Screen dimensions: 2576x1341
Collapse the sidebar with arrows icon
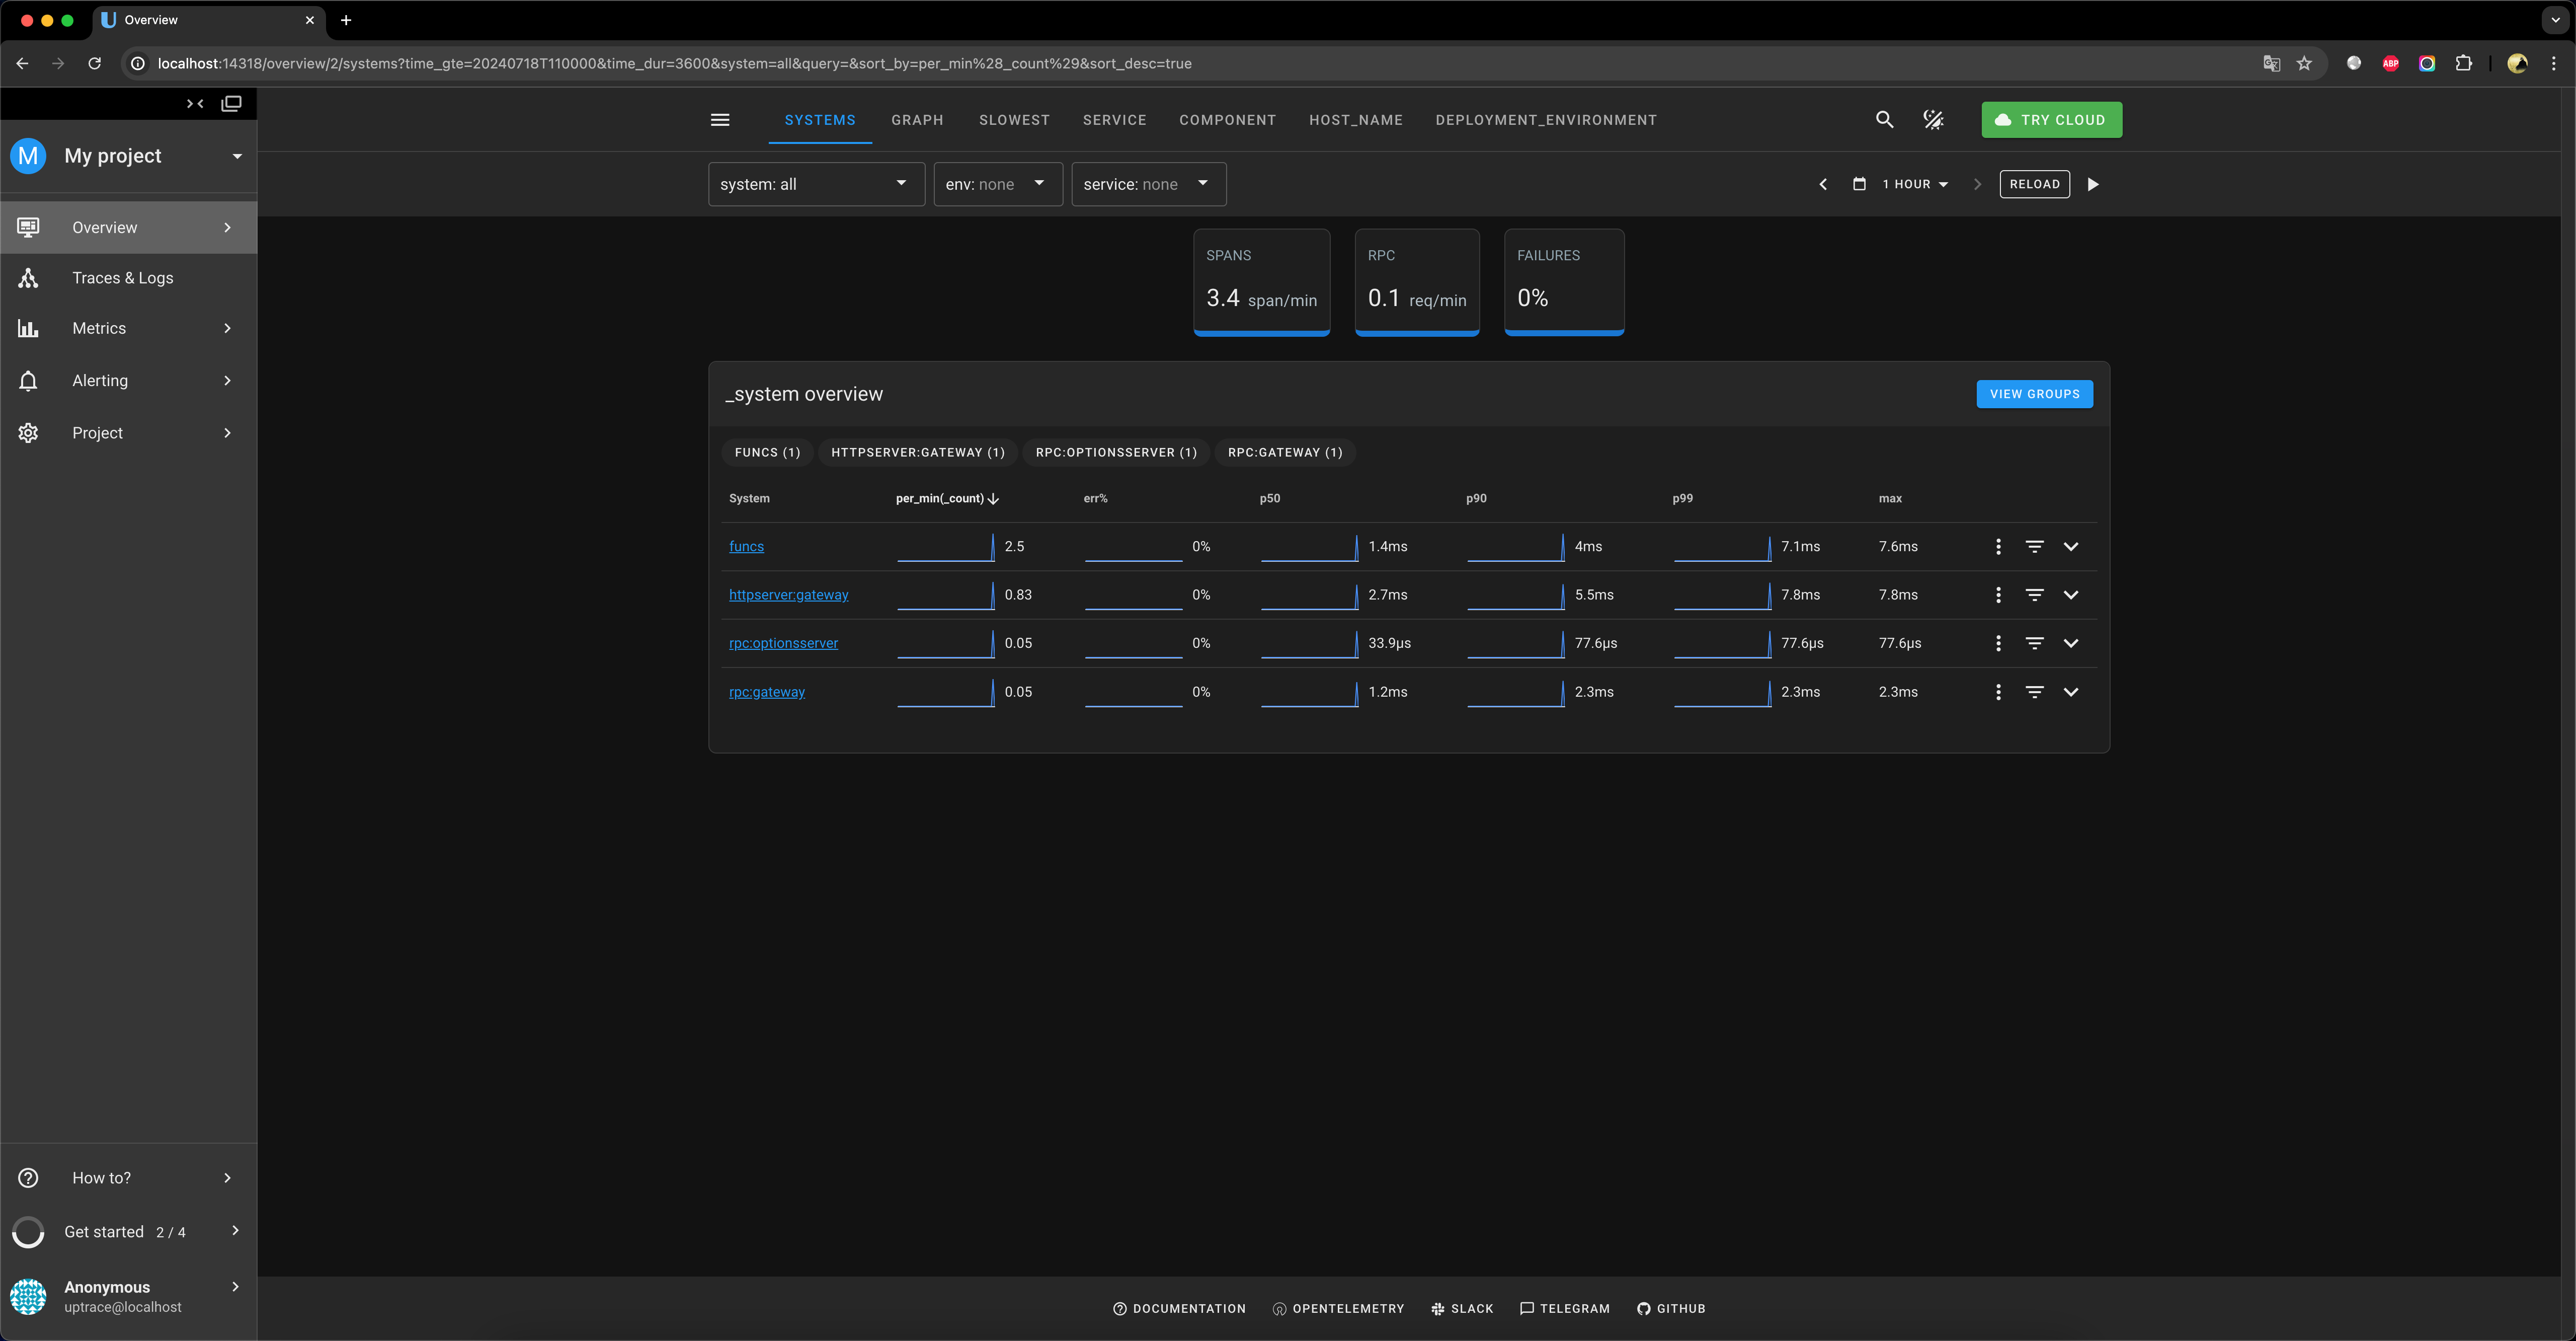pos(195,103)
